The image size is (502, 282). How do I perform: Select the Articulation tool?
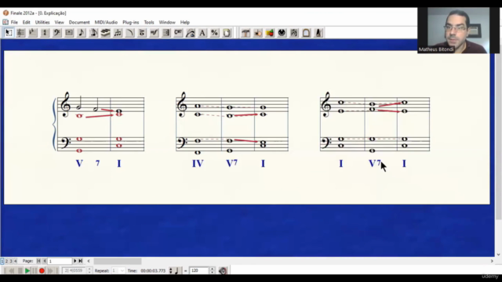(142, 33)
